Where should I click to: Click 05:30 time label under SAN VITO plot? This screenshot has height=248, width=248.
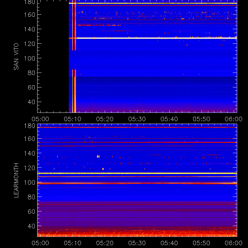point(137,119)
